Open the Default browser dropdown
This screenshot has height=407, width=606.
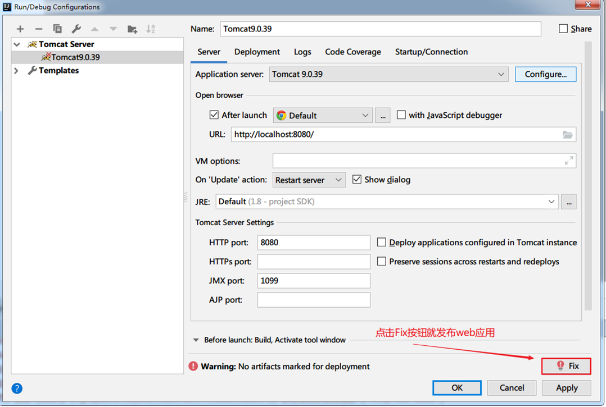(x=323, y=115)
